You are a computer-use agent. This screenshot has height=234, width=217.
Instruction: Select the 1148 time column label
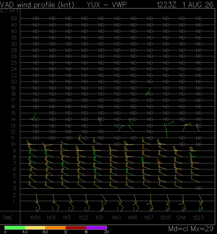click(x=133, y=218)
